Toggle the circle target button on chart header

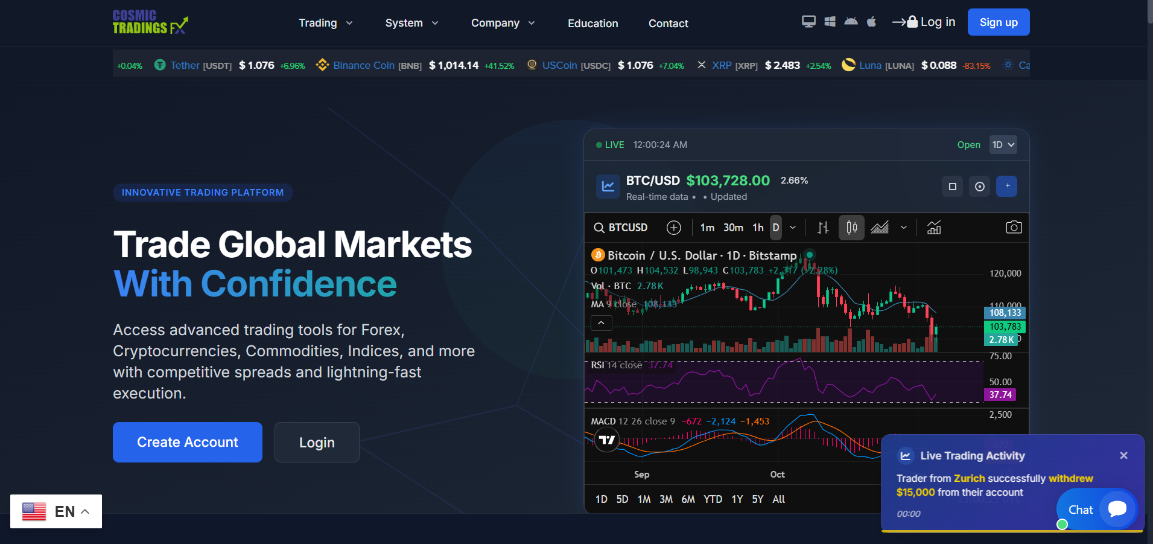[980, 187]
